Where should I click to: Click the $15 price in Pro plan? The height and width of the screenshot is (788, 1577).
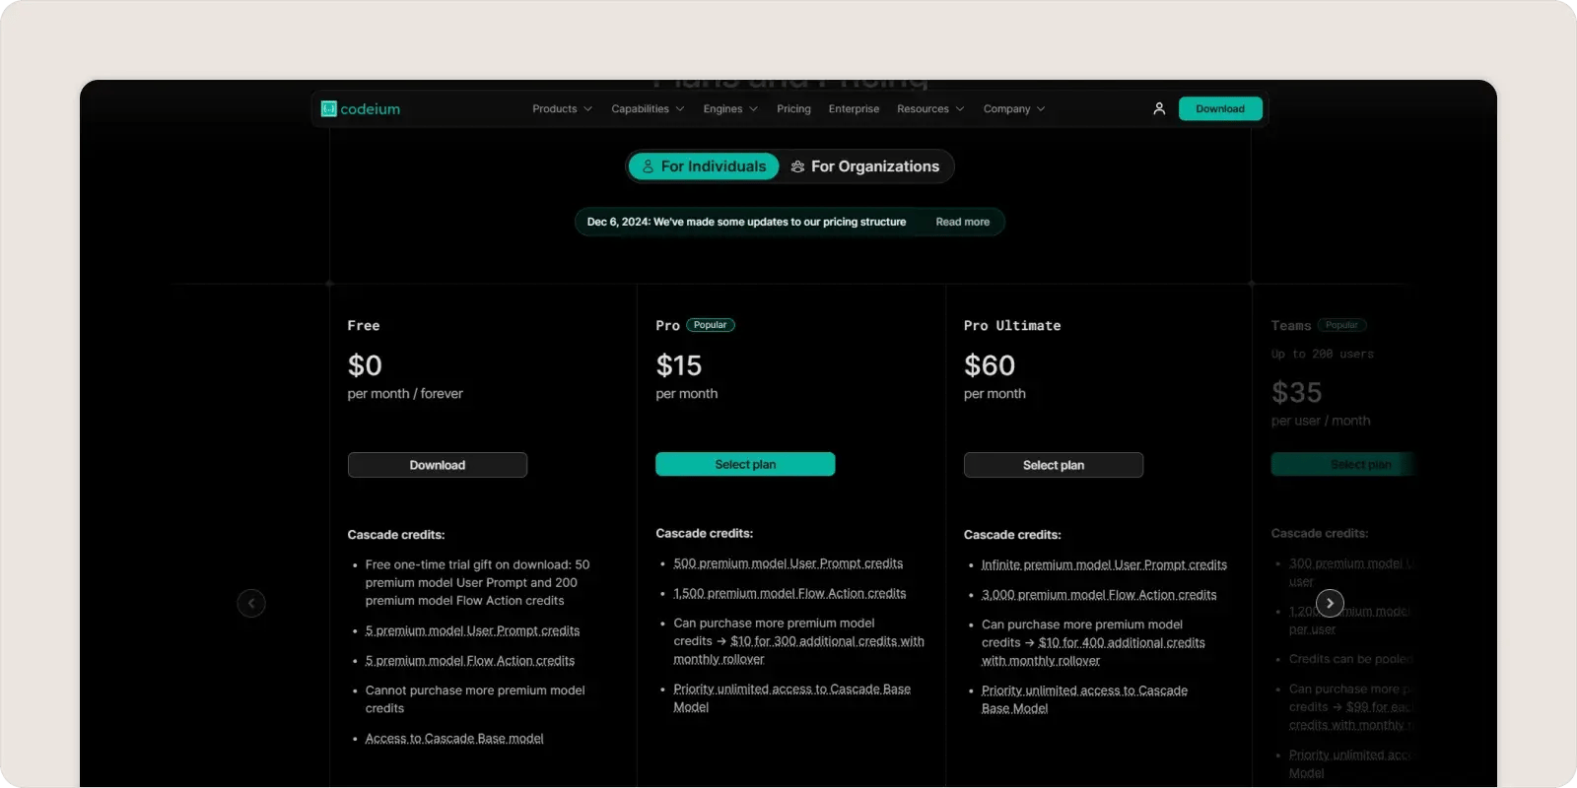coord(679,365)
